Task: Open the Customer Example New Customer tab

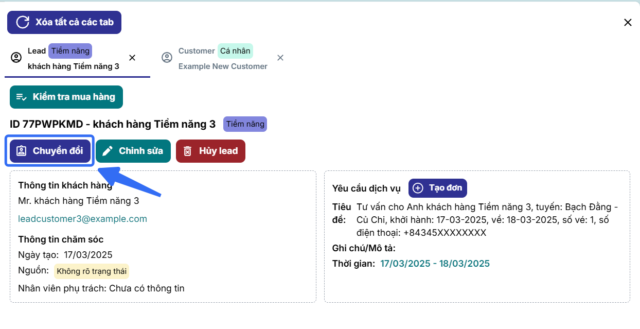Action: 223,59
